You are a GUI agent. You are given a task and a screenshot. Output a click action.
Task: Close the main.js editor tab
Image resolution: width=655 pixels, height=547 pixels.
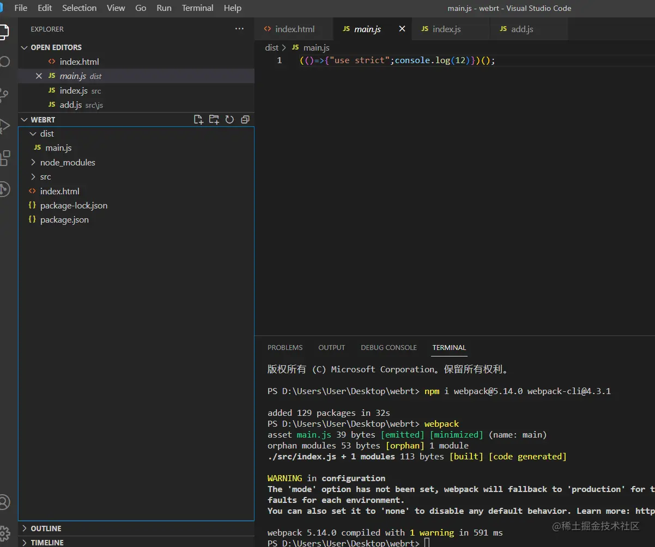tap(402, 29)
